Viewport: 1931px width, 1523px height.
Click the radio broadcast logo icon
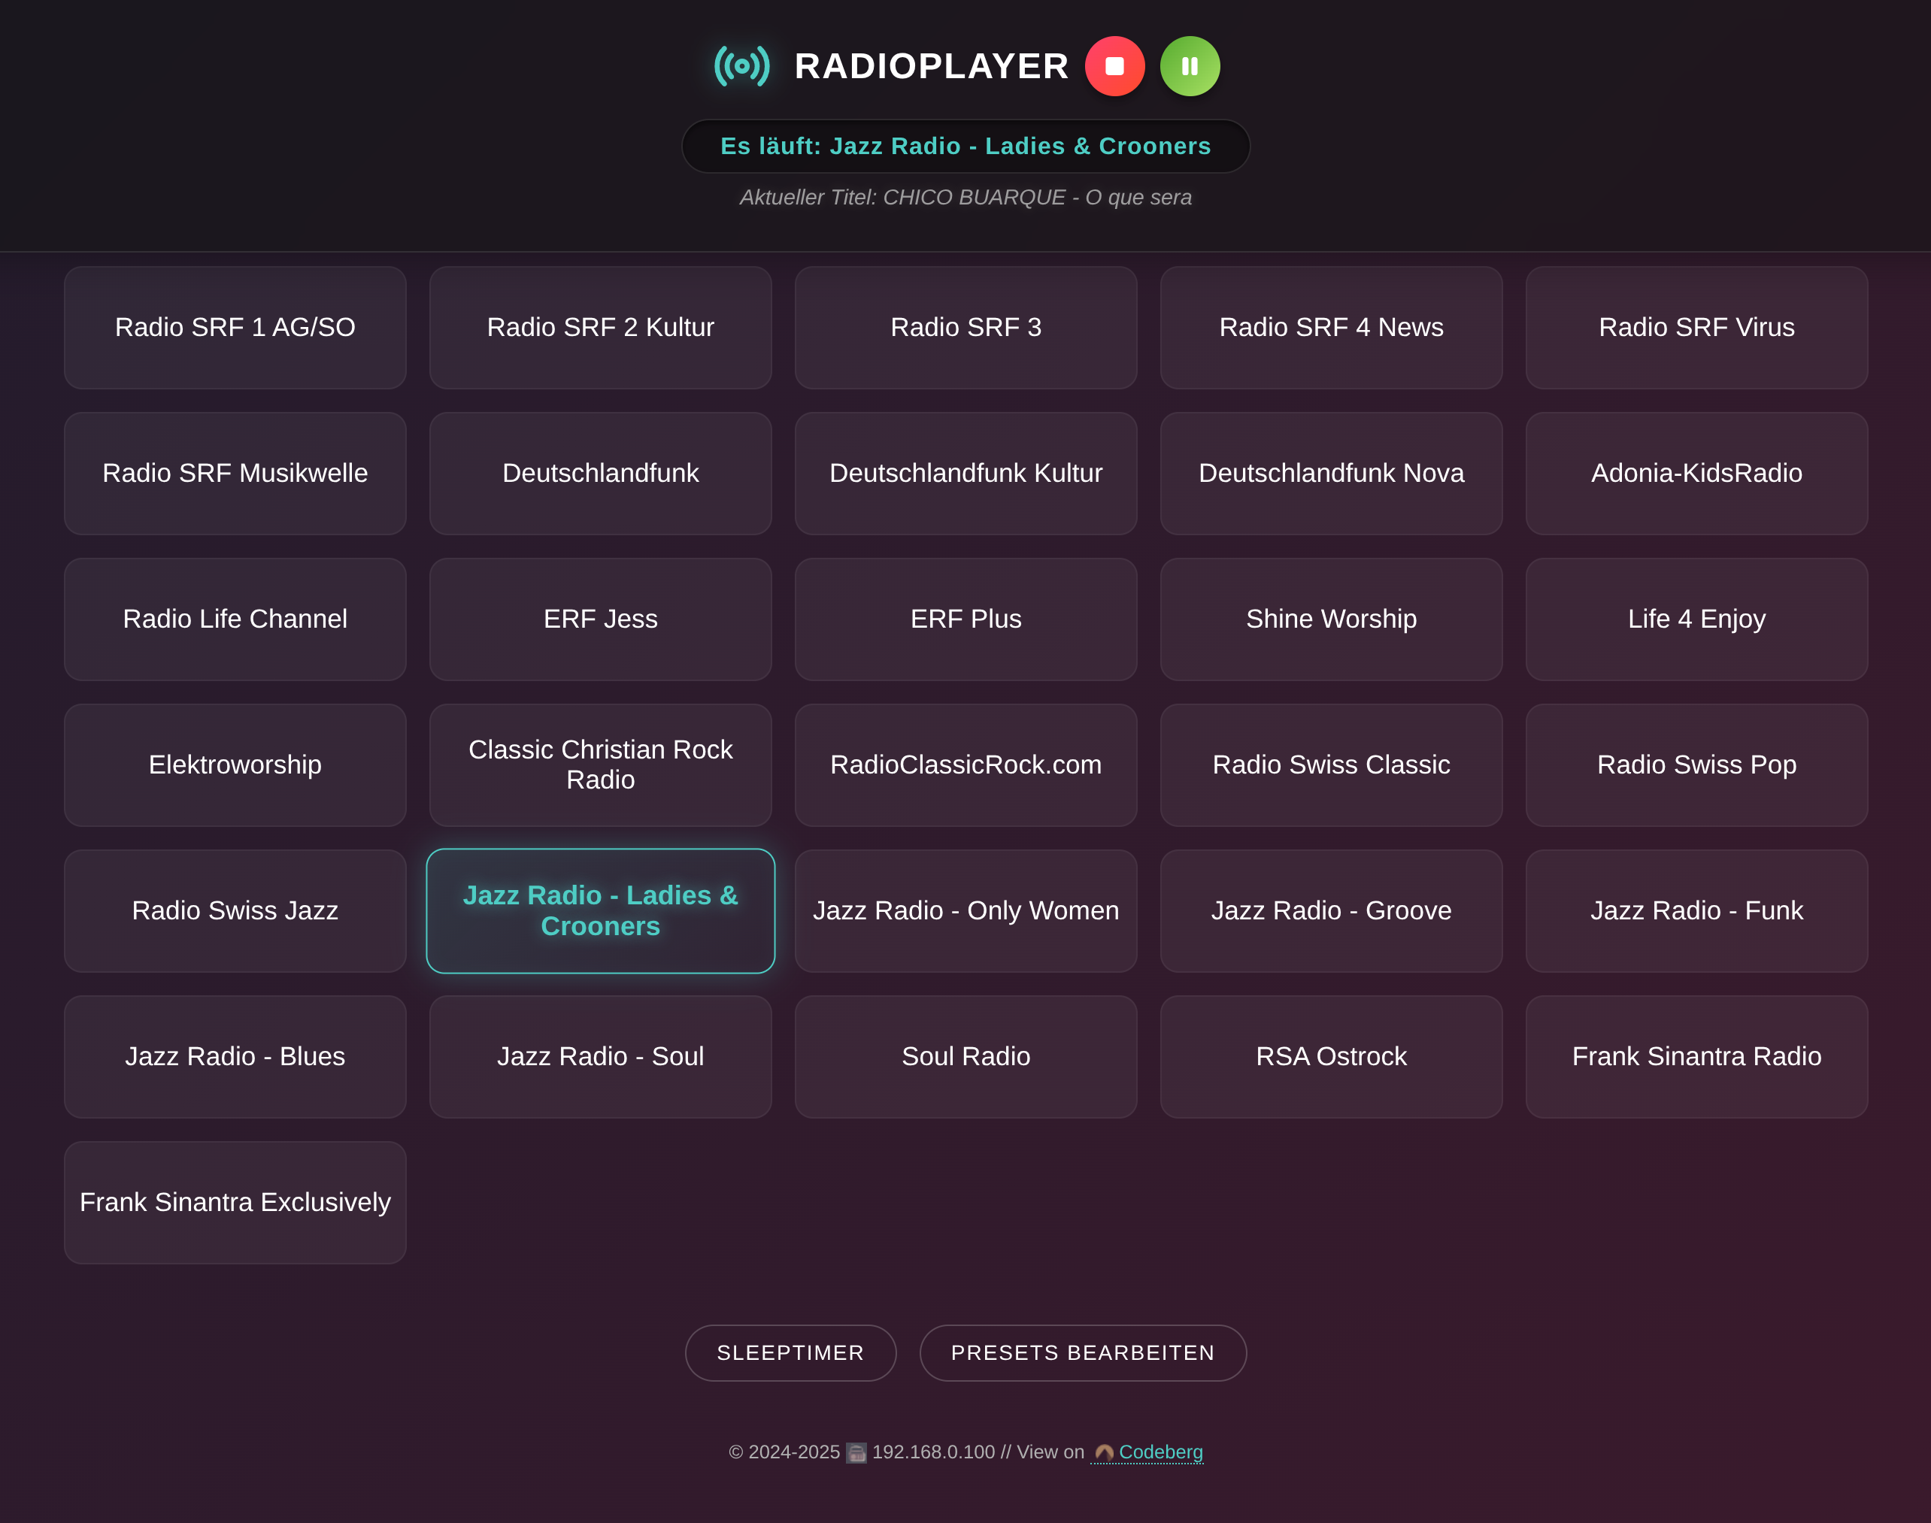pyautogui.click(x=741, y=66)
